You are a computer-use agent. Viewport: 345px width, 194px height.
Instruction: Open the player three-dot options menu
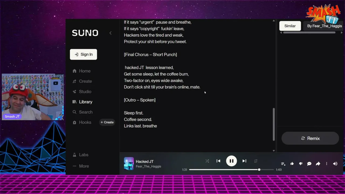[326, 164]
